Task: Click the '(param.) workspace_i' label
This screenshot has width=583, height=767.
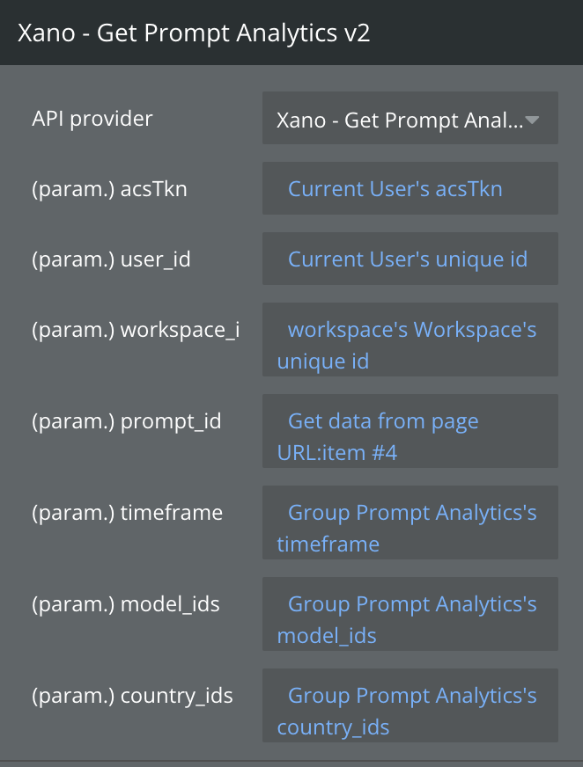Action: [x=136, y=330]
